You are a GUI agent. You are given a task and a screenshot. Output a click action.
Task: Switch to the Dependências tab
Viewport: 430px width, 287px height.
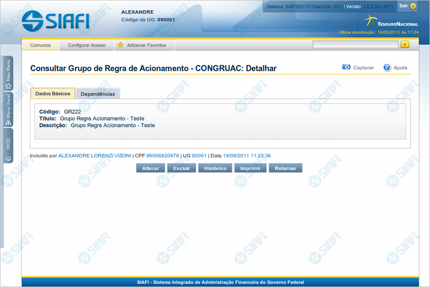(98, 94)
